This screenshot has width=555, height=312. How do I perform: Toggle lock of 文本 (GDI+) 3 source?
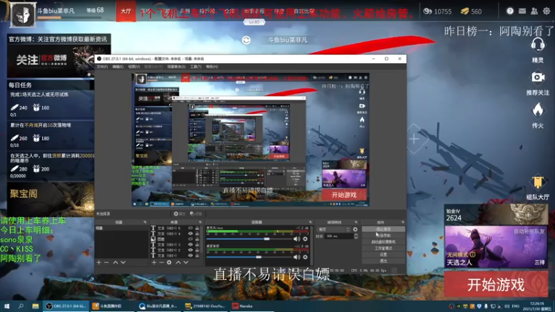[197, 245]
